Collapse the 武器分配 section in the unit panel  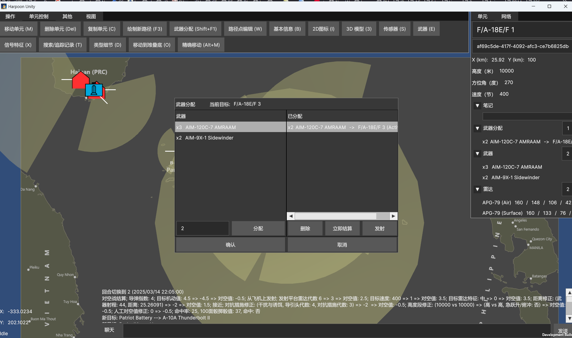point(477,128)
